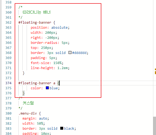Click the '커스텀' comment text
The height and width of the screenshot is (135, 156).
tap(28, 103)
